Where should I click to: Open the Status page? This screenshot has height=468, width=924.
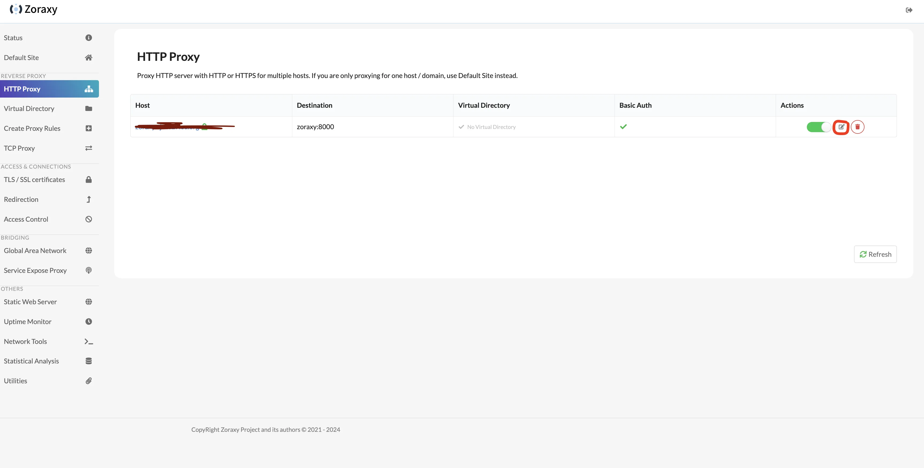click(x=50, y=38)
